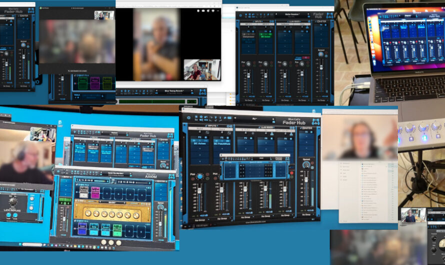Click the large knob on the Late Replies plugin

click(13, 201)
